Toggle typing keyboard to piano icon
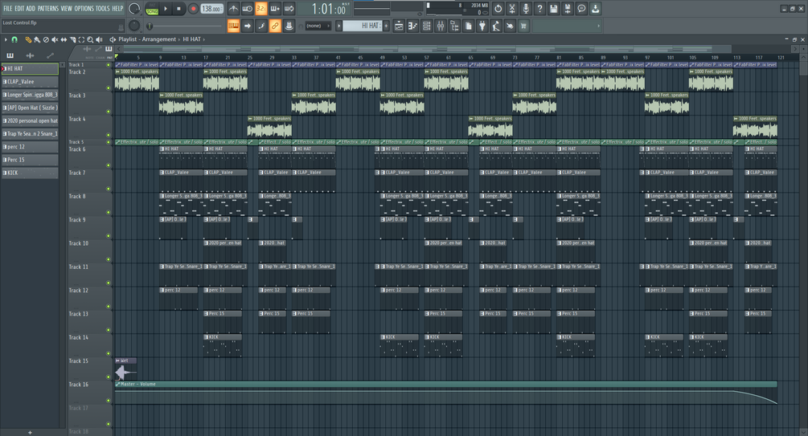The height and width of the screenshot is (436, 808). tap(233, 26)
